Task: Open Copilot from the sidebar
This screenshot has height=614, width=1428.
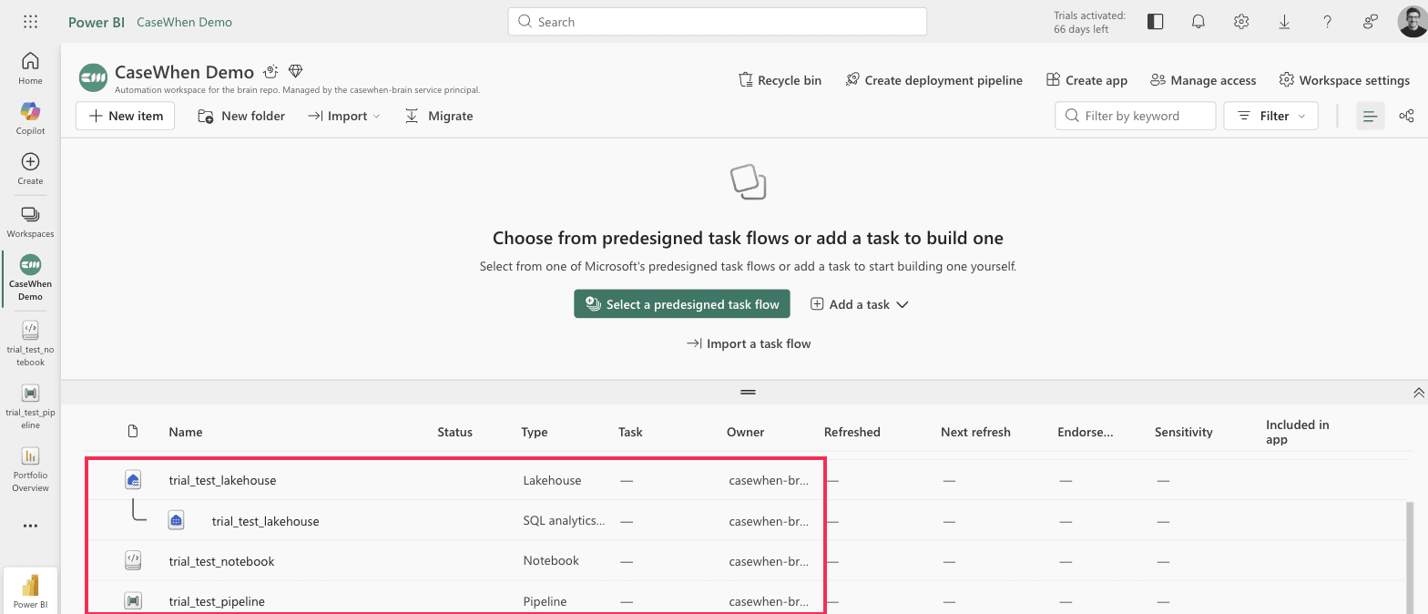Action: 30,118
